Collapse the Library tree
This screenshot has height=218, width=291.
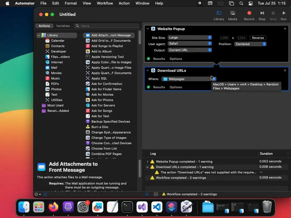39,35
